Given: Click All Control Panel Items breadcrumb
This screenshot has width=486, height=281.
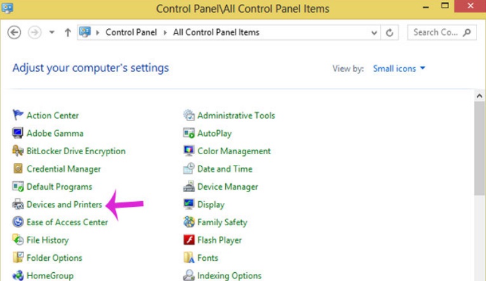Looking at the screenshot, I should 216,32.
